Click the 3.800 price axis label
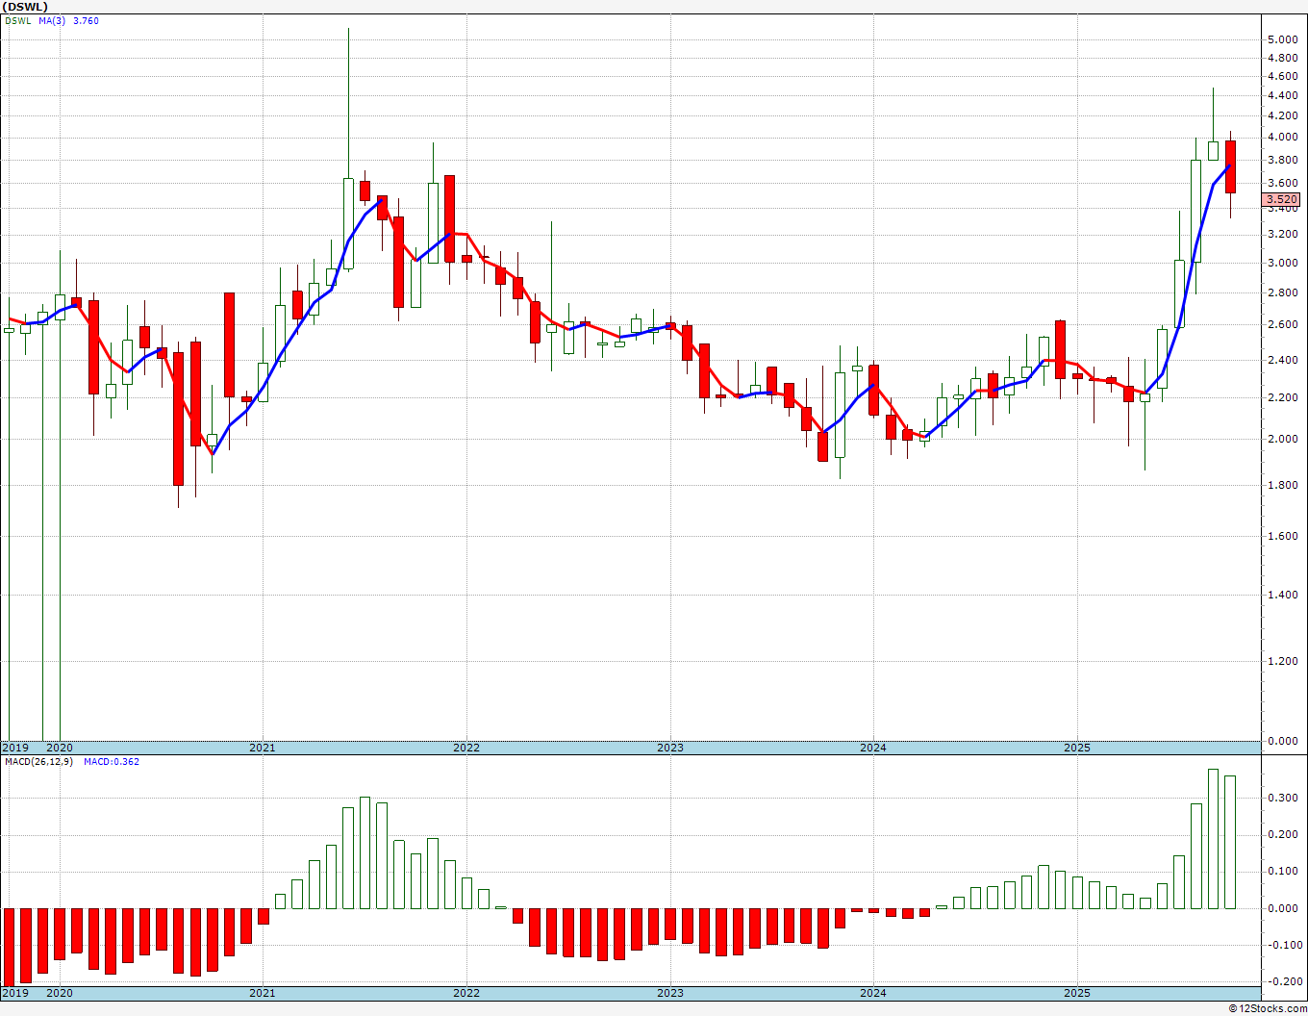The width and height of the screenshot is (1308, 1016). pos(1282,159)
